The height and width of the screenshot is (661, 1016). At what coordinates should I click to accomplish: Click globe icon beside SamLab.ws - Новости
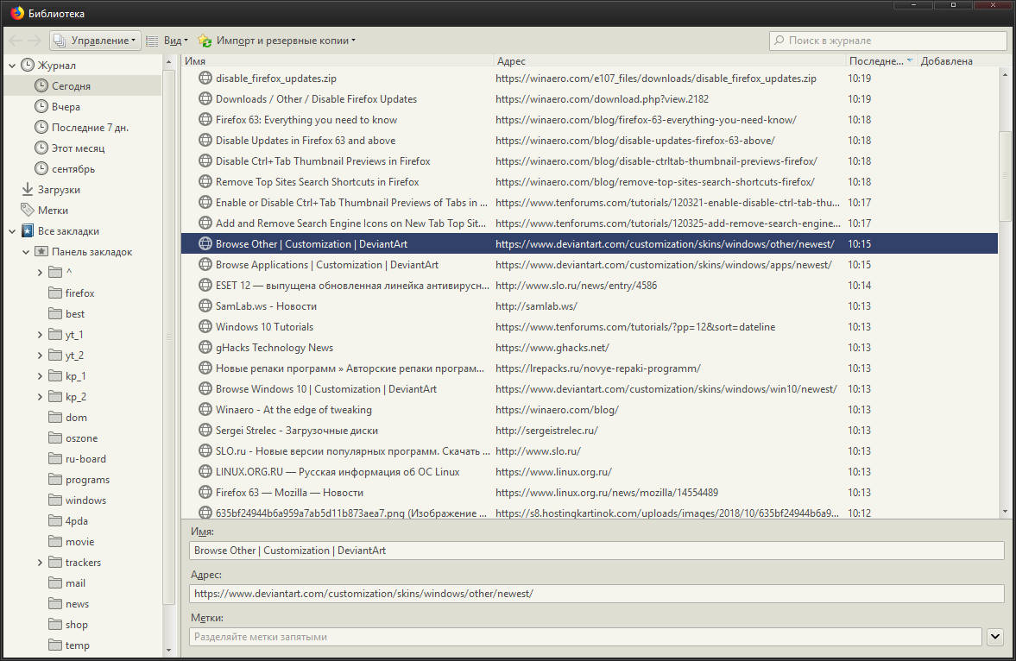(205, 305)
